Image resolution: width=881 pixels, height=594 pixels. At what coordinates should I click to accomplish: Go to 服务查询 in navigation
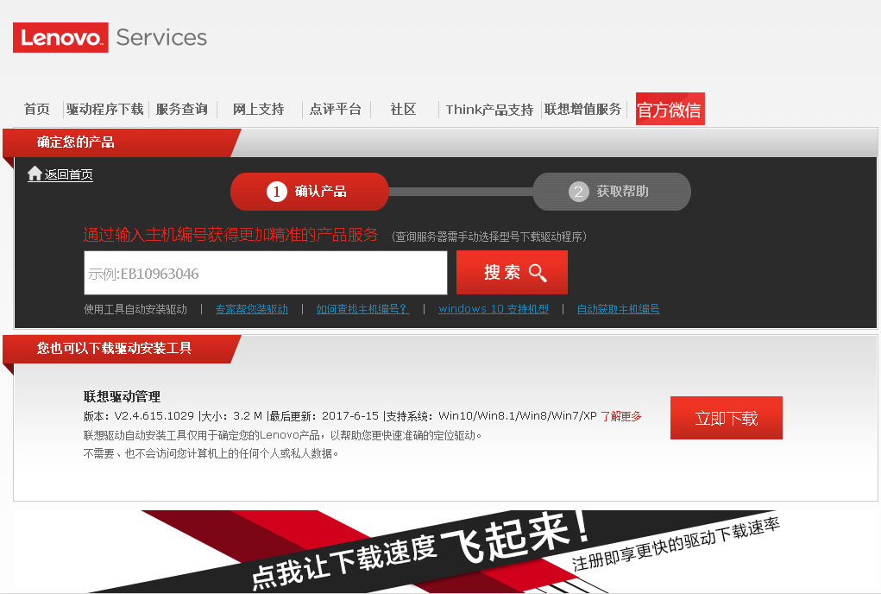coord(181,110)
